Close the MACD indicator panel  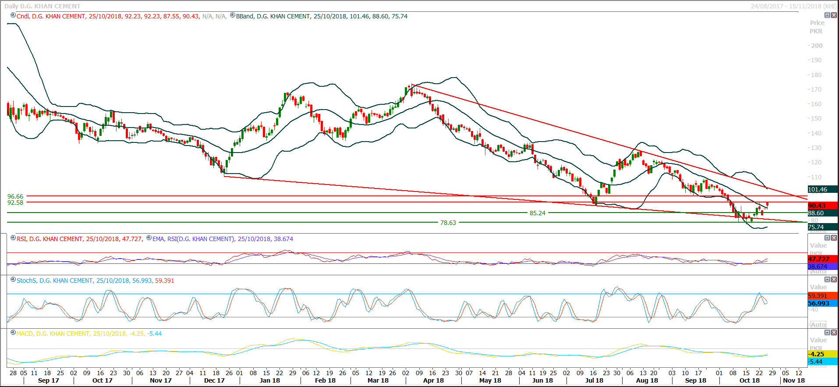[834, 333]
